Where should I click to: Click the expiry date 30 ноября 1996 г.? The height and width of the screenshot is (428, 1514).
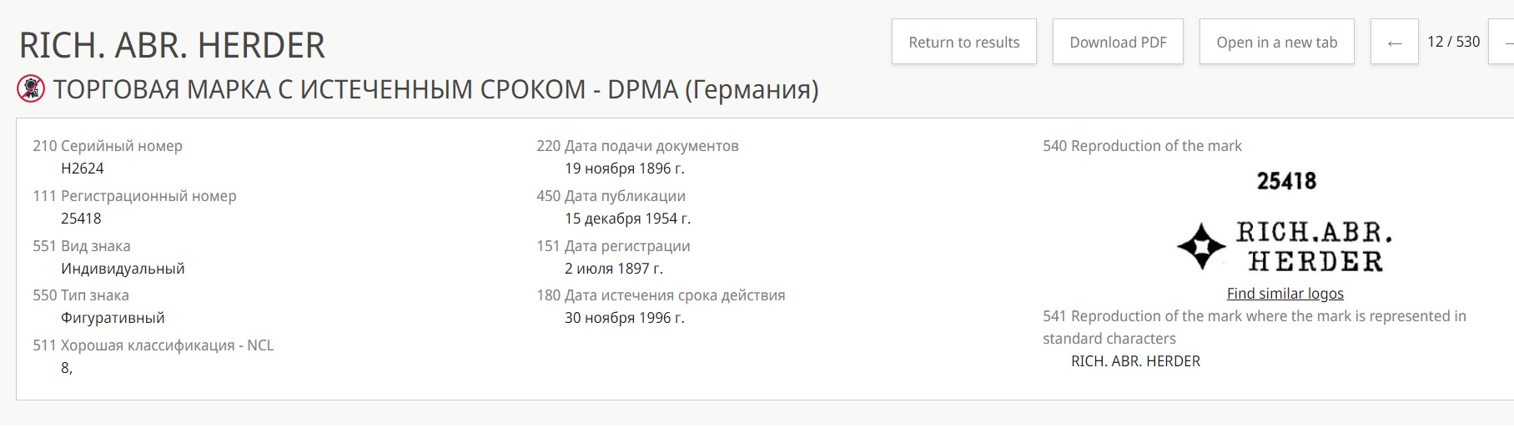pos(624,318)
